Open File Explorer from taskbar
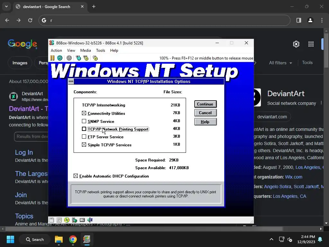The height and width of the screenshot is (247, 329). click(59, 239)
